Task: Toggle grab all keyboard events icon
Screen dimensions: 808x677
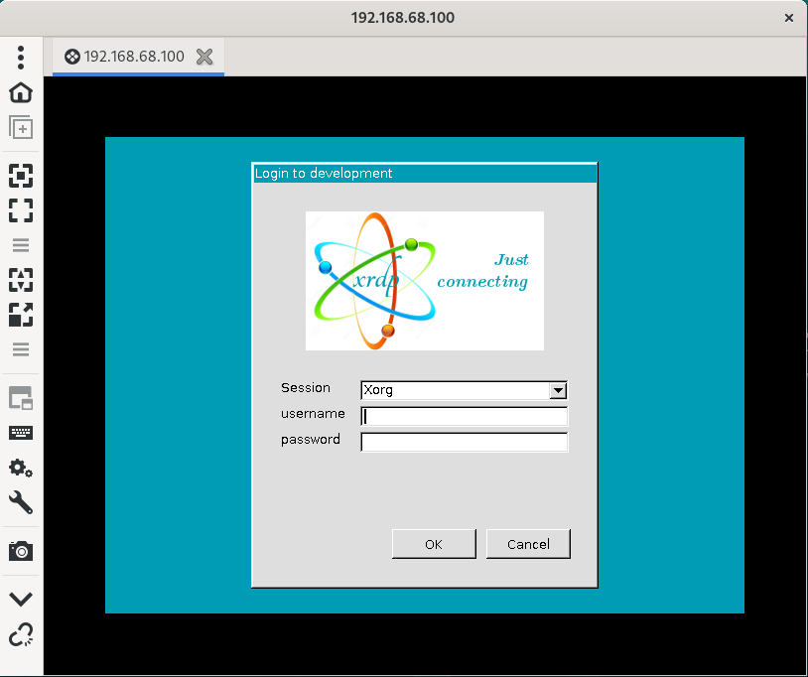Action: 21,433
